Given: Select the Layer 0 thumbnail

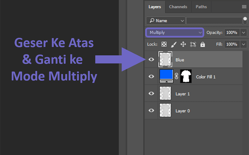Looking at the screenshot, I should pos(165,110).
